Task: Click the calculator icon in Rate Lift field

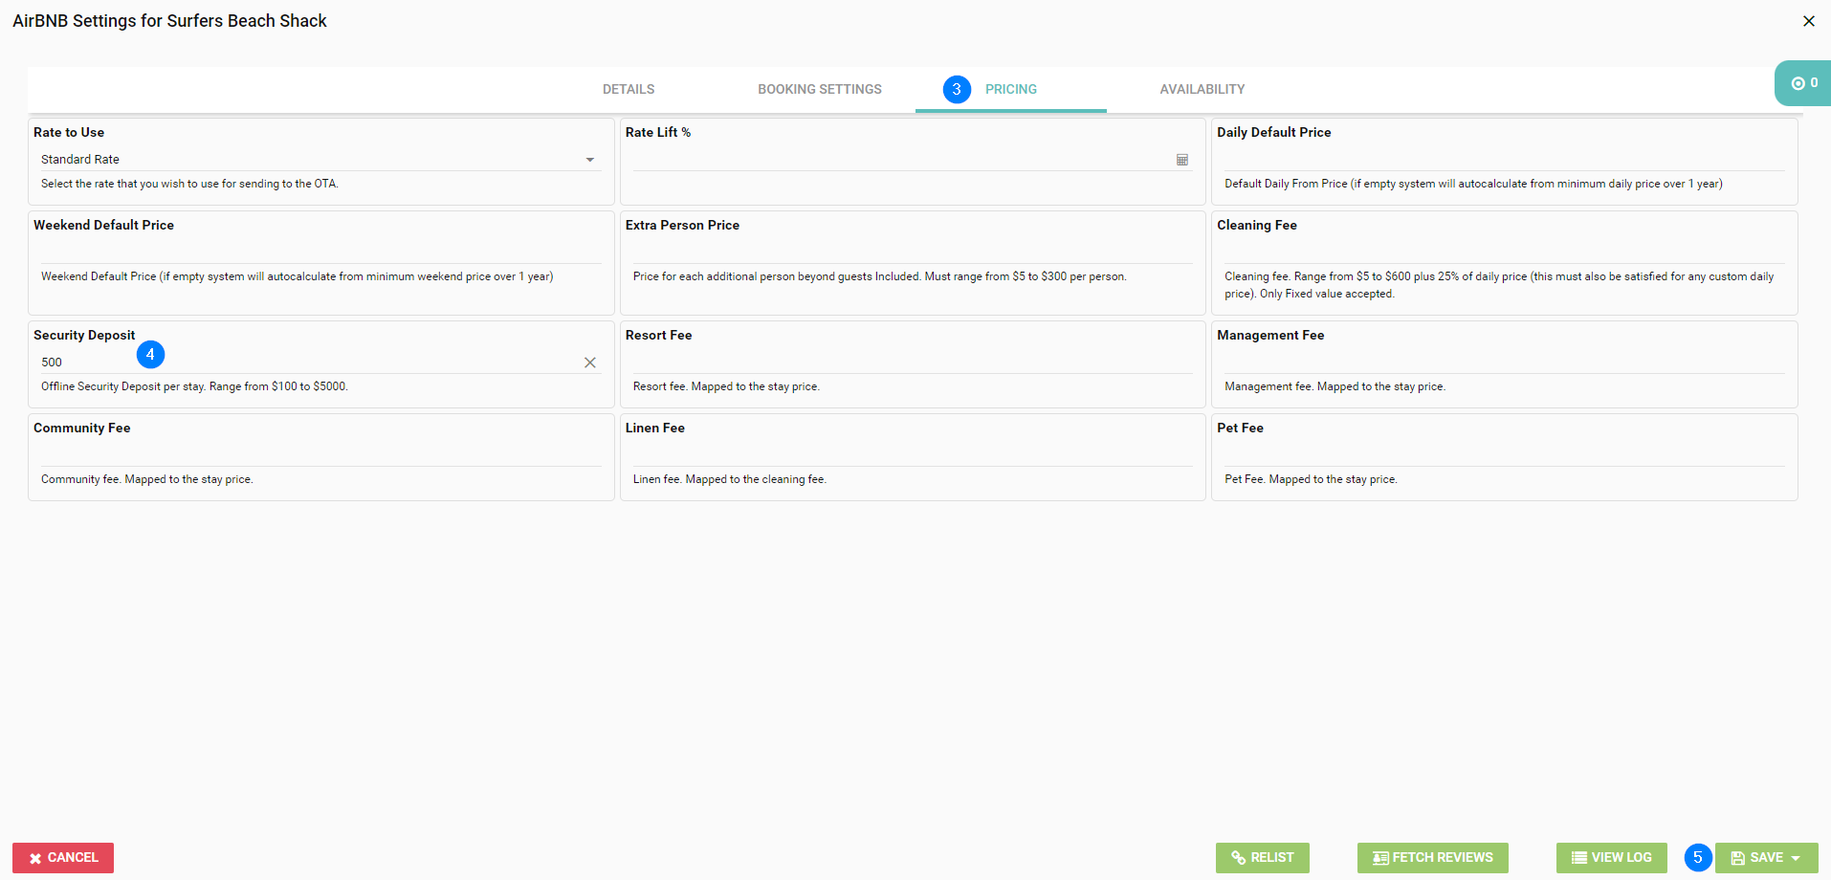Action: tap(1181, 160)
